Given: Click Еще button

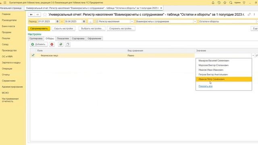Looking at the screenshot, I should coord(255,29).
